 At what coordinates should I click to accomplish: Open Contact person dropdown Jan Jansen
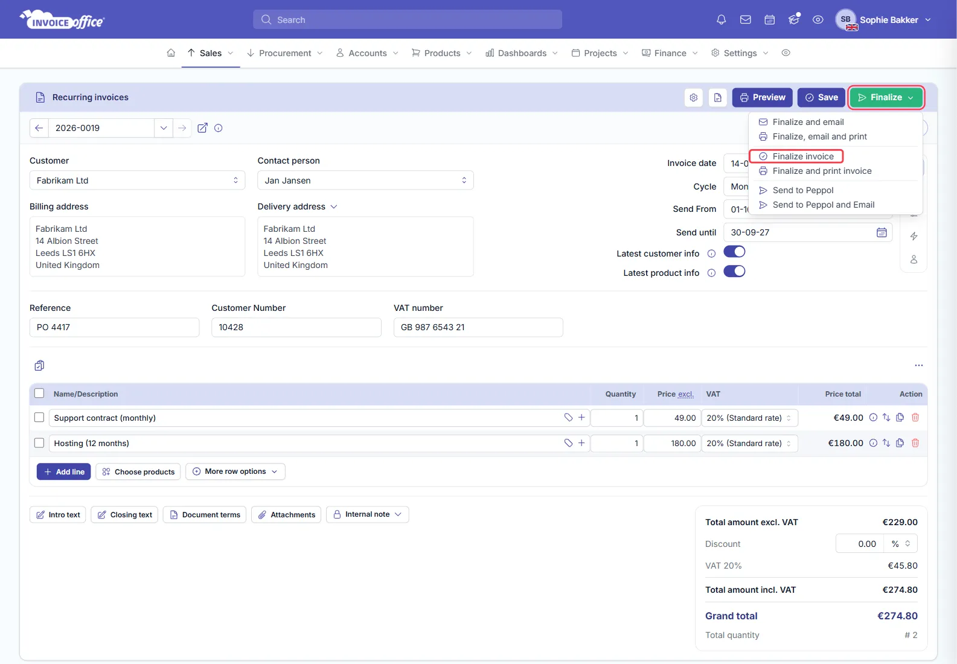[365, 180]
